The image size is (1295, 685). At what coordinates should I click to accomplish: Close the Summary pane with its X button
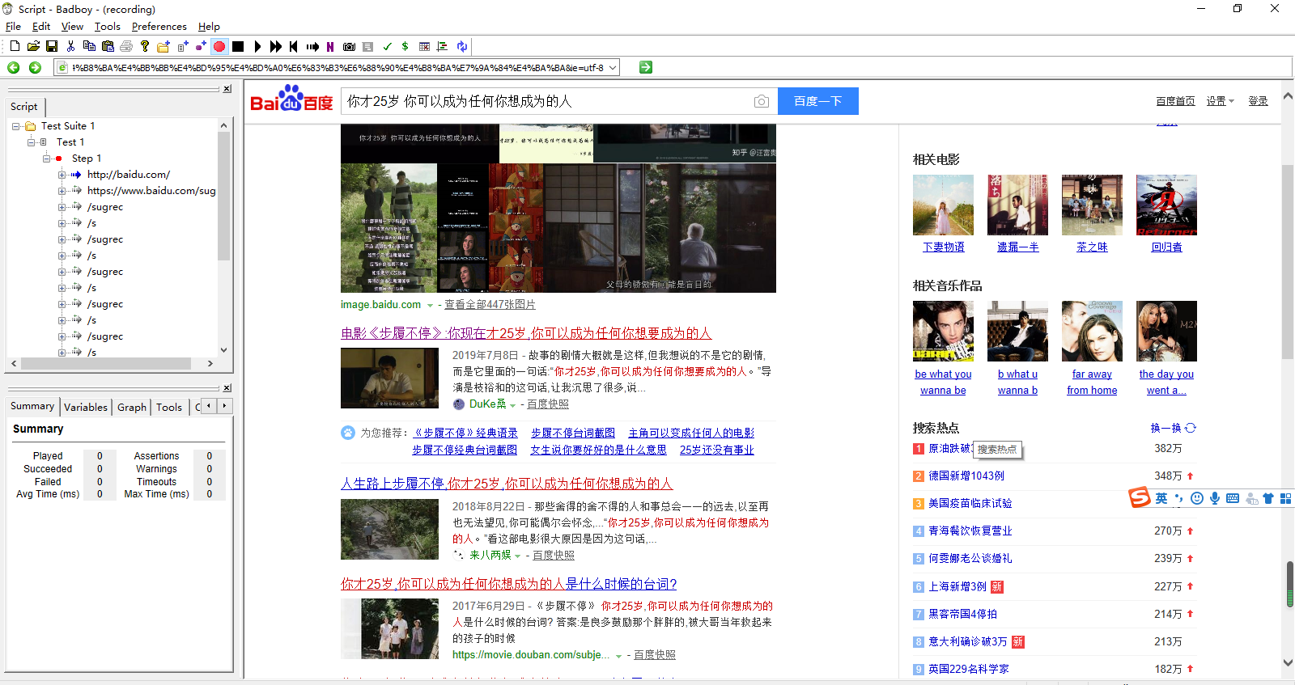click(x=227, y=388)
